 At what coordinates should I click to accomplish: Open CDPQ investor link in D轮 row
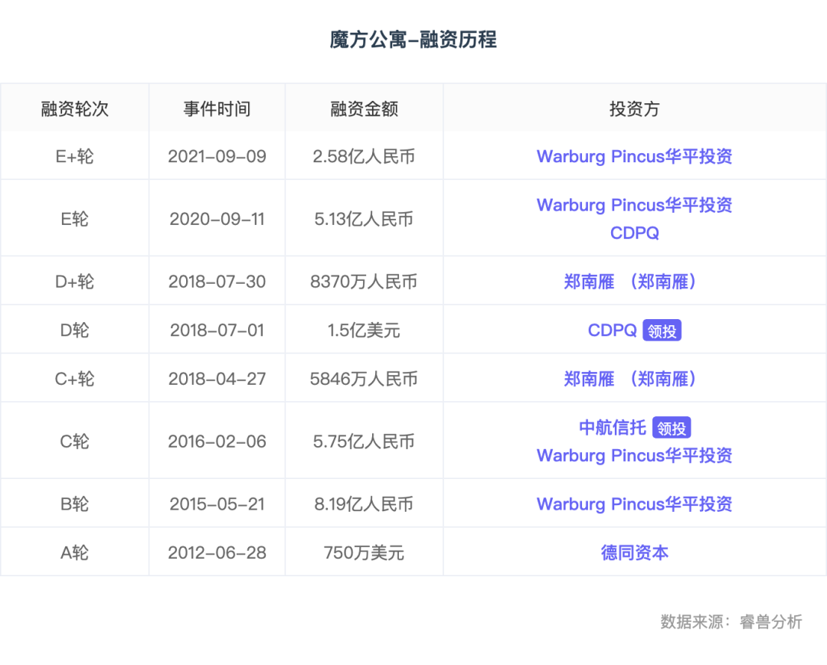(612, 331)
